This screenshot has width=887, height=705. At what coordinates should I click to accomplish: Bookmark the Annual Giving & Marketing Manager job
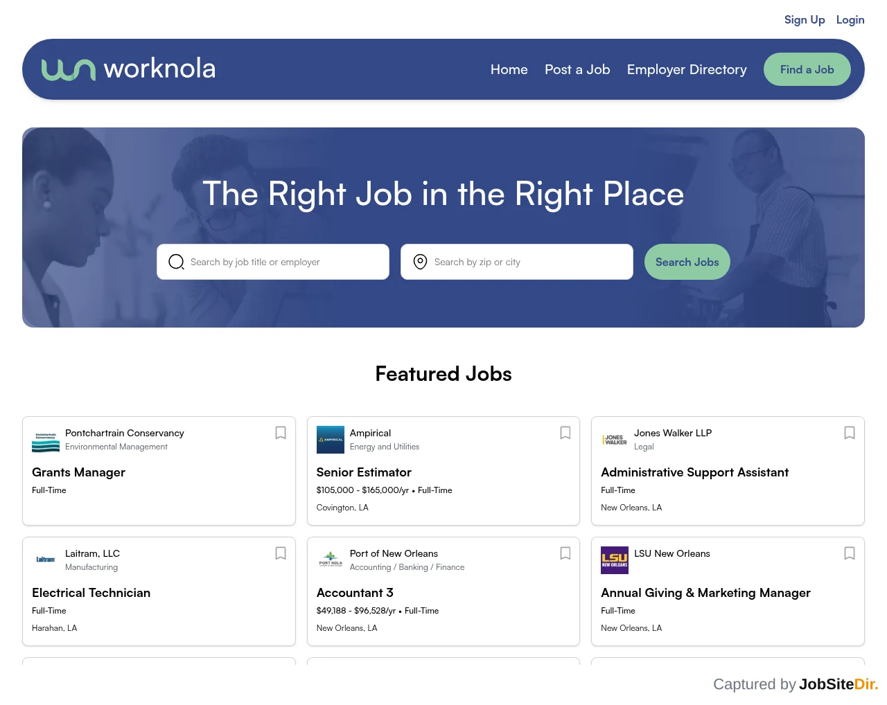(850, 553)
